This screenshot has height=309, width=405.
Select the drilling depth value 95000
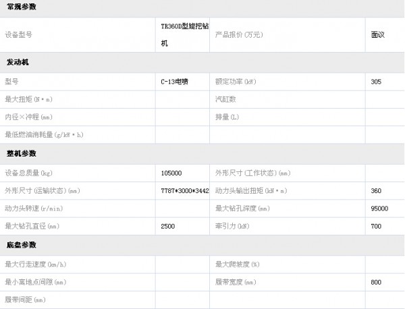click(379, 208)
